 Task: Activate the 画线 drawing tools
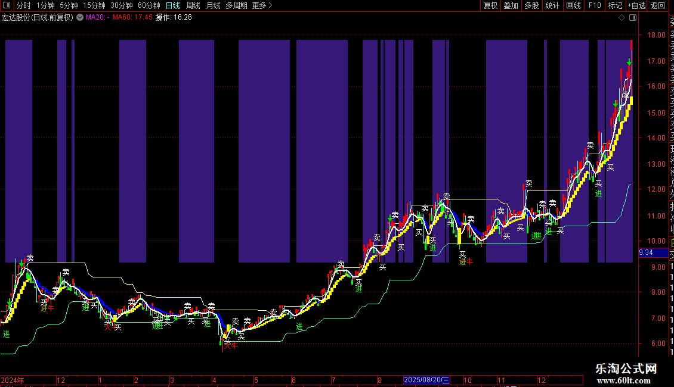[x=573, y=5]
